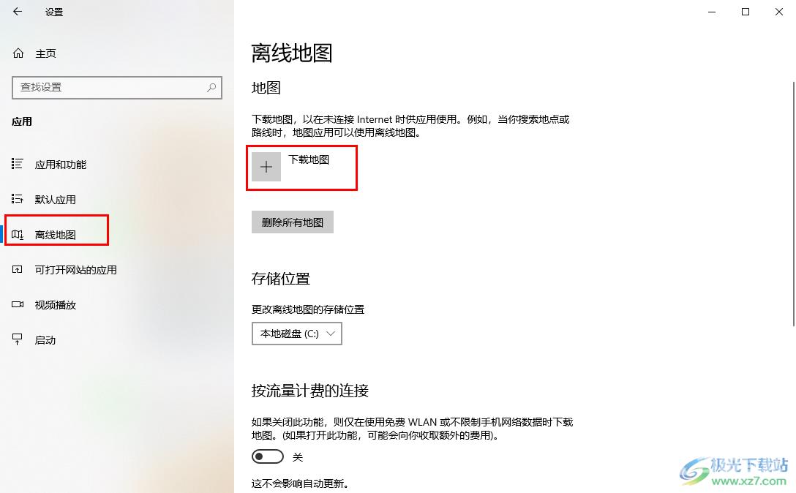The width and height of the screenshot is (796, 493).
Task: Click the plus icon to download maps
Action: (x=266, y=167)
